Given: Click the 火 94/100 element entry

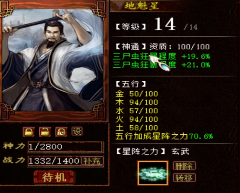Looking at the screenshot, I should (x=137, y=119).
